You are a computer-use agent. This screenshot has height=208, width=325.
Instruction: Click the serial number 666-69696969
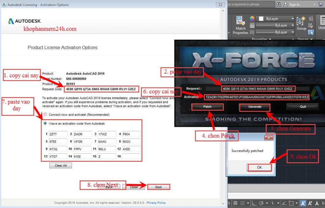pyautogui.click(x=76, y=79)
